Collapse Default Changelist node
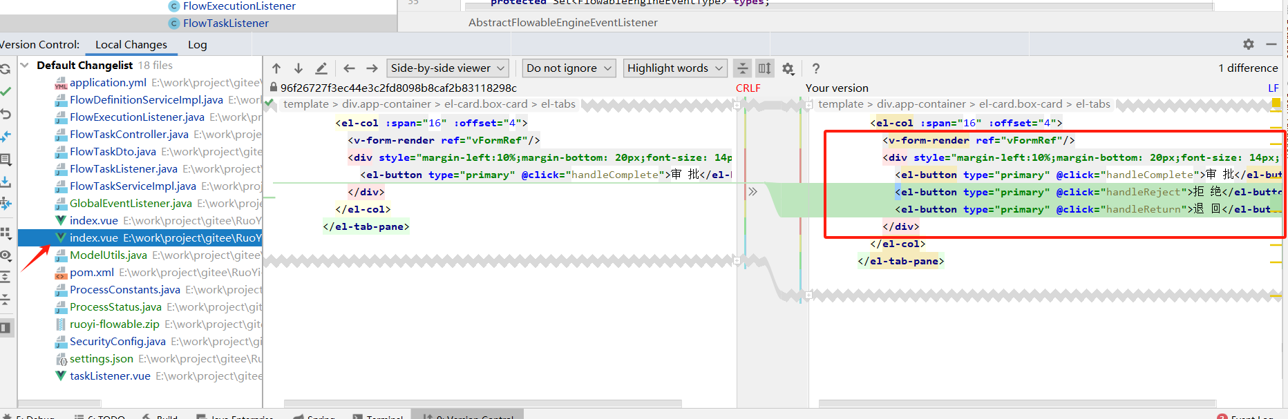The width and height of the screenshot is (1288, 419). pos(25,65)
